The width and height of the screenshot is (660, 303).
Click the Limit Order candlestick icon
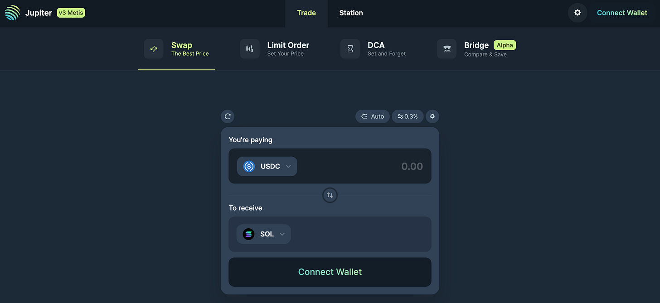(250, 49)
